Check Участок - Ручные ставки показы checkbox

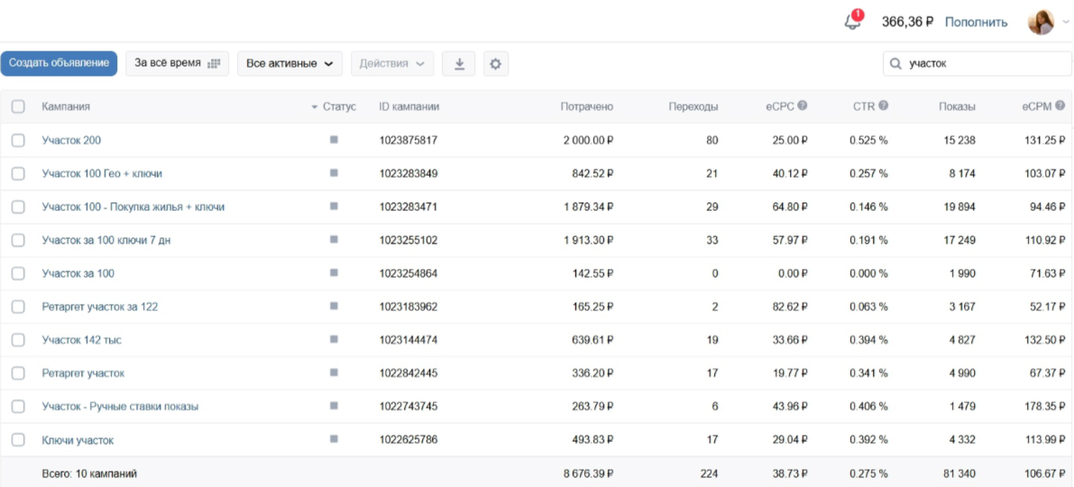pos(19,406)
